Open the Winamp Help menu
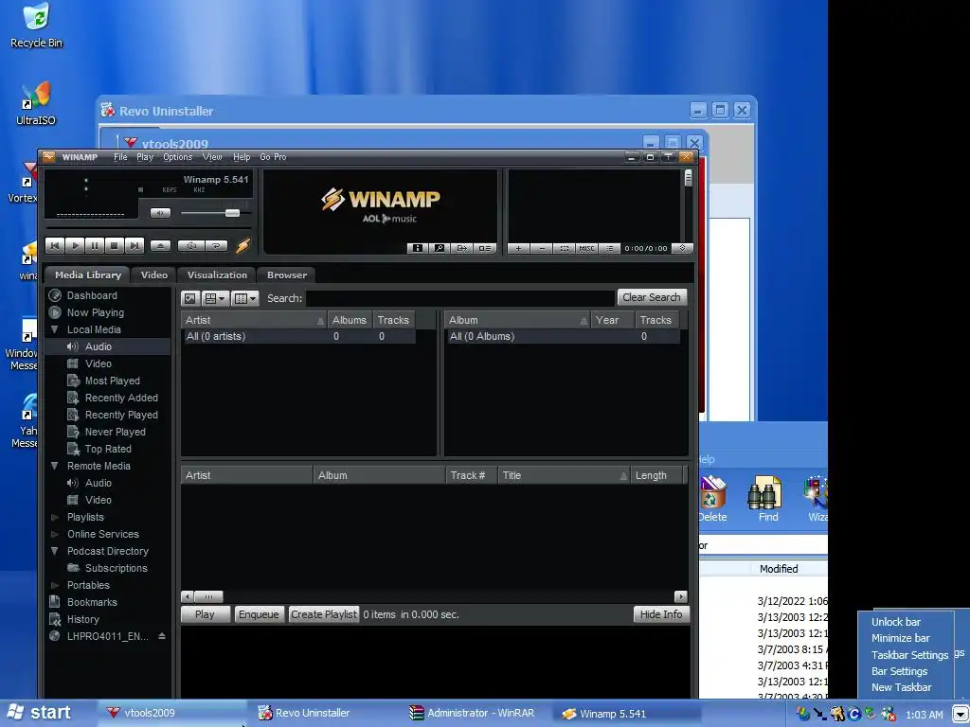The image size is (970, 727). tap(242, 157)
